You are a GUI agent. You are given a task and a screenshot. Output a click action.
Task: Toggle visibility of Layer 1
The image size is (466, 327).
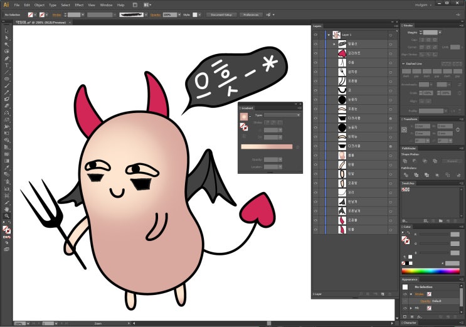[x=315, y=35]
